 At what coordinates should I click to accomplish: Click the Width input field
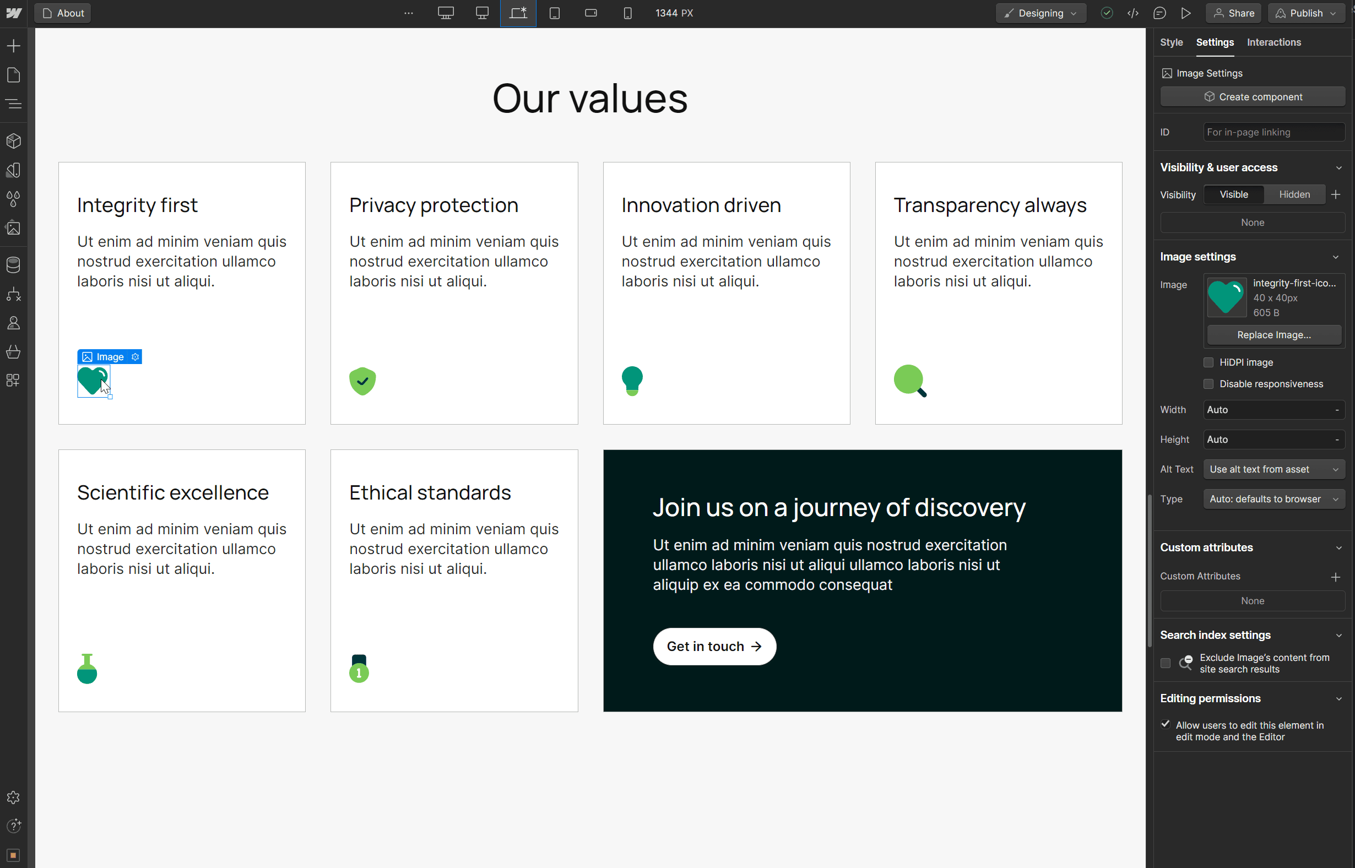click(1274, 410)
